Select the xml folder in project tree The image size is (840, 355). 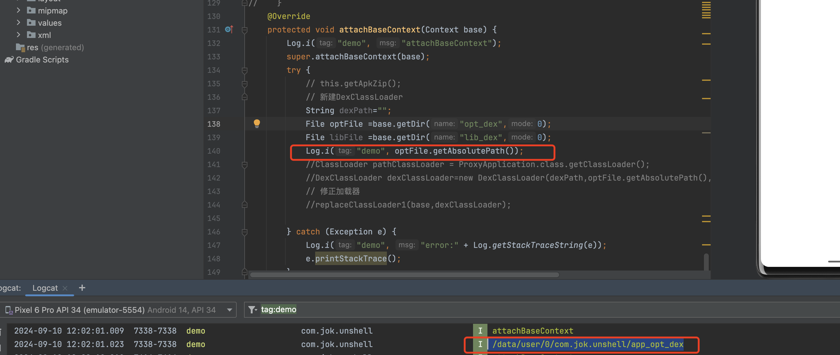coord(44,35)
